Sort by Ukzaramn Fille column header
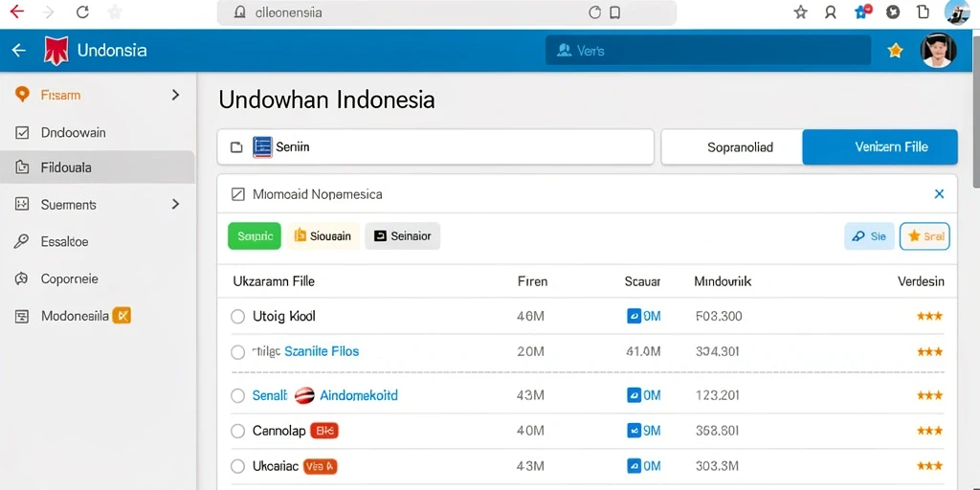The width and height of the screenshot is (980, 490). 274,281
